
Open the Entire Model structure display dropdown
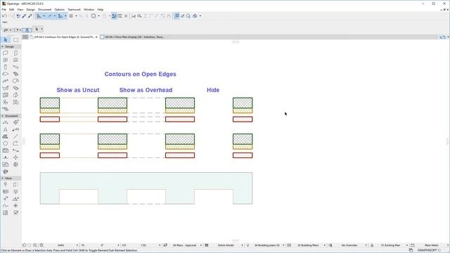(x=242, y=245)
